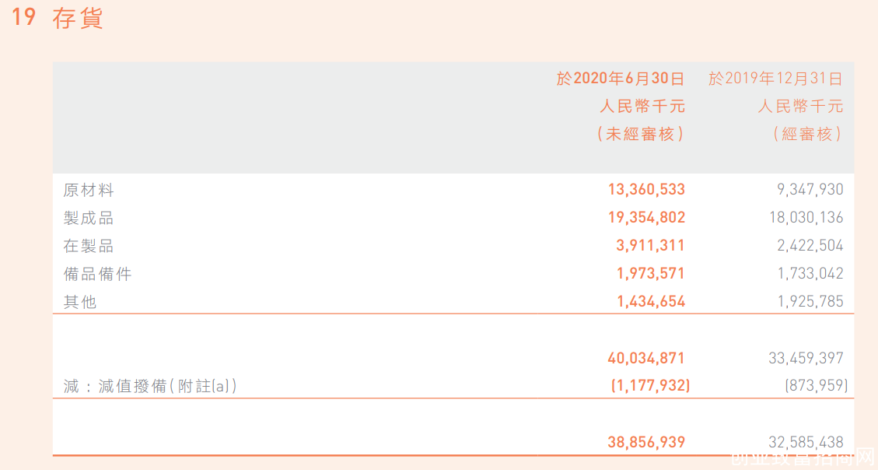Screen dimensions: 878x470
Task: Click the 原材料 row label
Action: (x=89, y=190)
